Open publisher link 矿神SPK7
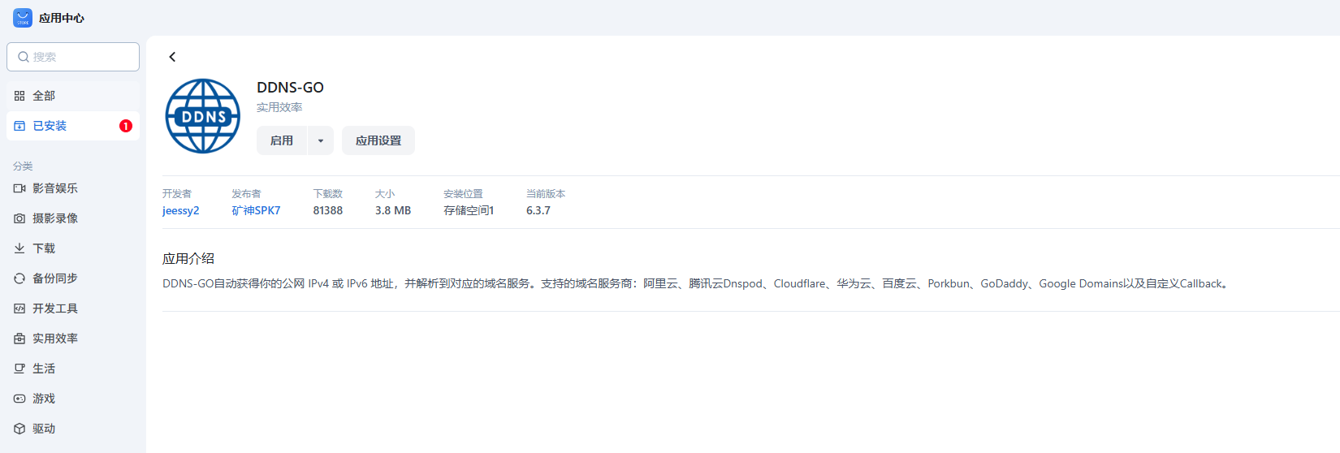This screenshot has width=1340, height=453. [x=256, y=210]
